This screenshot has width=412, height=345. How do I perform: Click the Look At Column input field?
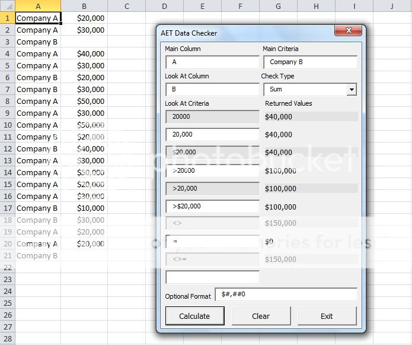click(x=212, y=90)
